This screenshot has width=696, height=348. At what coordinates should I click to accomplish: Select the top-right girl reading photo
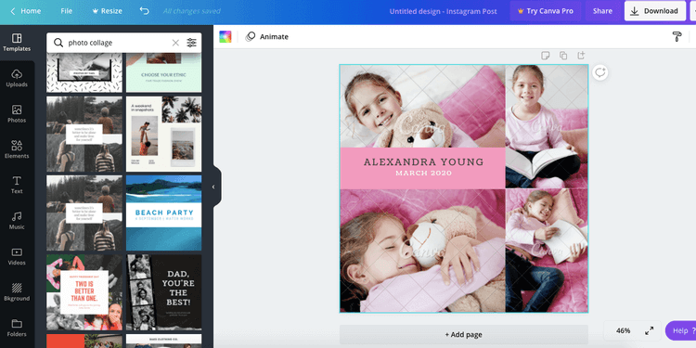[x=547, y=126]
